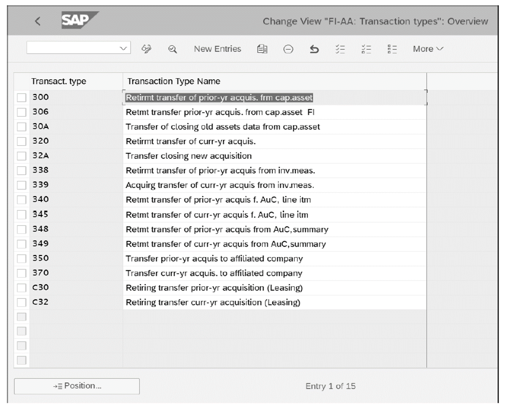Screen dimensions: 507x409
Task: Undo changes with the back arrow icon
Action: 314,49
